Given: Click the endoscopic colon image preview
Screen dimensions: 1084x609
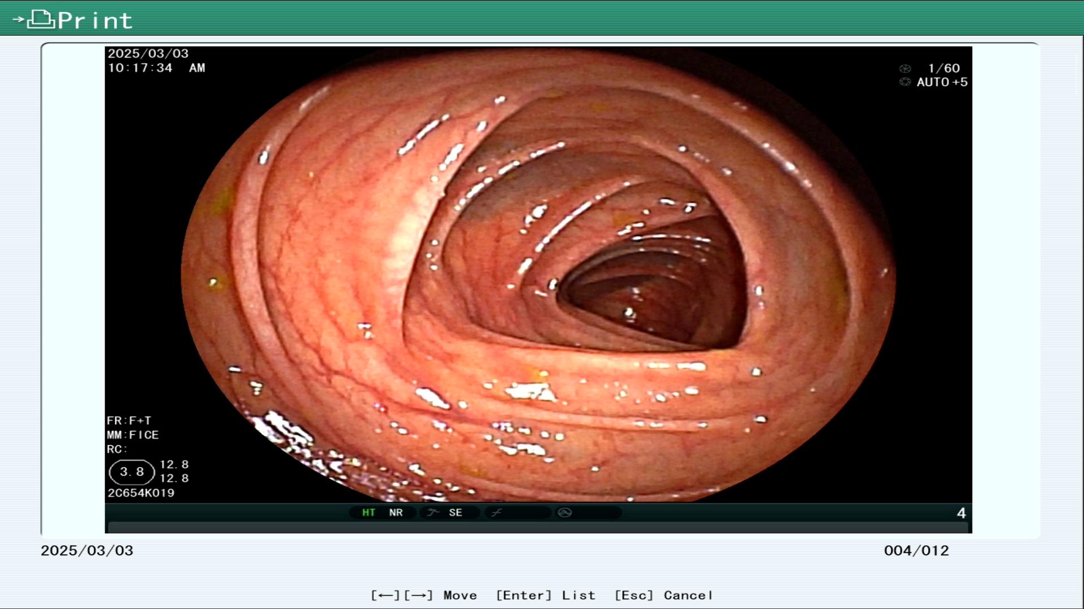Looking at the screenshot, I should click(x=538, y=275).
